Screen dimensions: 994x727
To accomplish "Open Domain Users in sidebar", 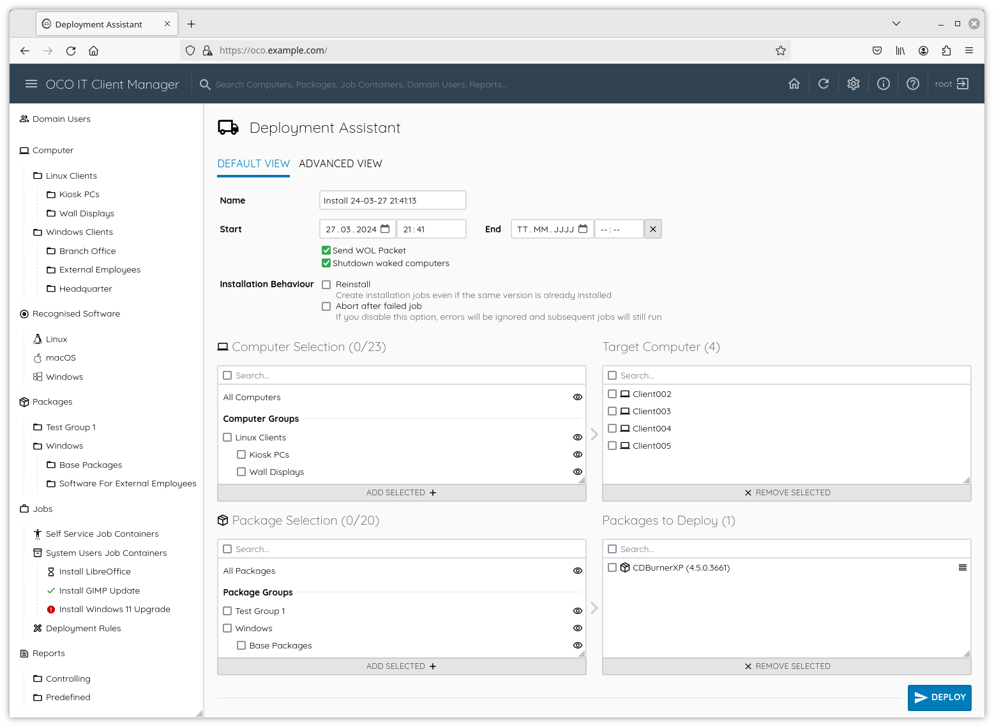I will [x=55, y=119].
